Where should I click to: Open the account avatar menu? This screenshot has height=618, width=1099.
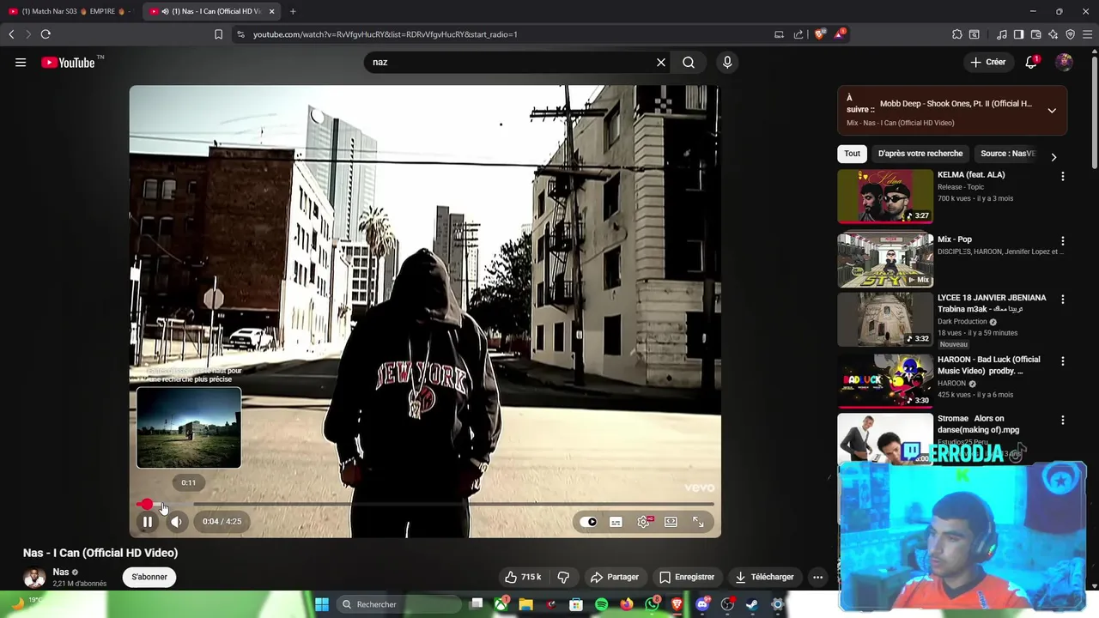(1064, 63)
